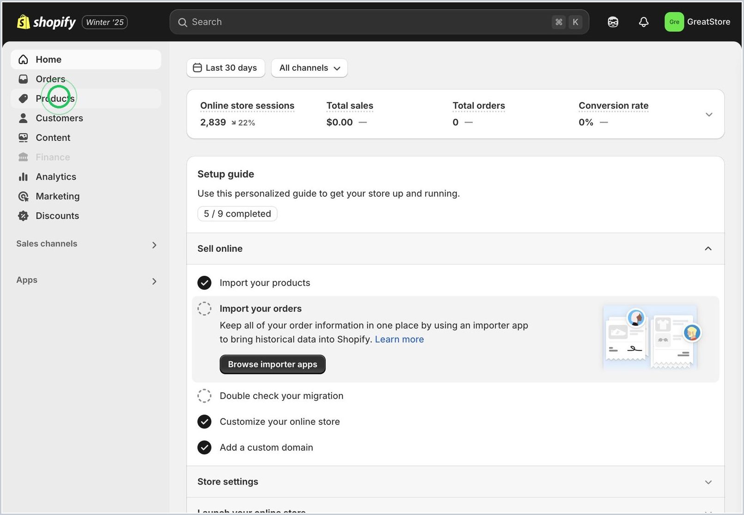Viewport: 744px width, 515px height.
Task: Toggle Customize your online store checkmark
Action: pyautogui.click(x=204, y=422)
